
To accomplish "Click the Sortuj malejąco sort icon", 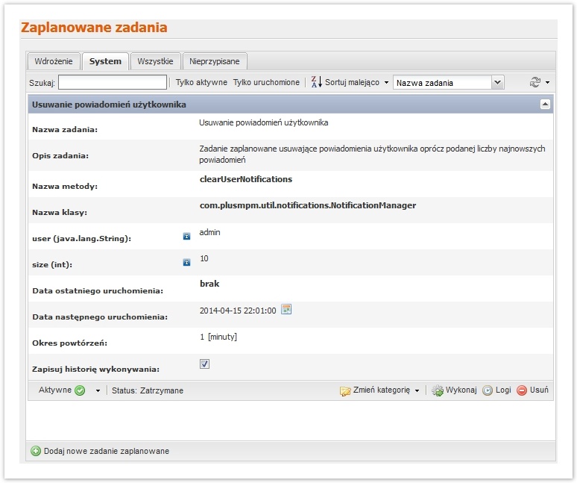I will coord(316,82).
